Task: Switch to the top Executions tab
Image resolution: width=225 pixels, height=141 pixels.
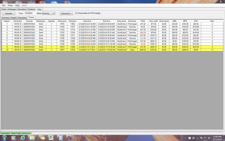Action: tap(22, 9)
